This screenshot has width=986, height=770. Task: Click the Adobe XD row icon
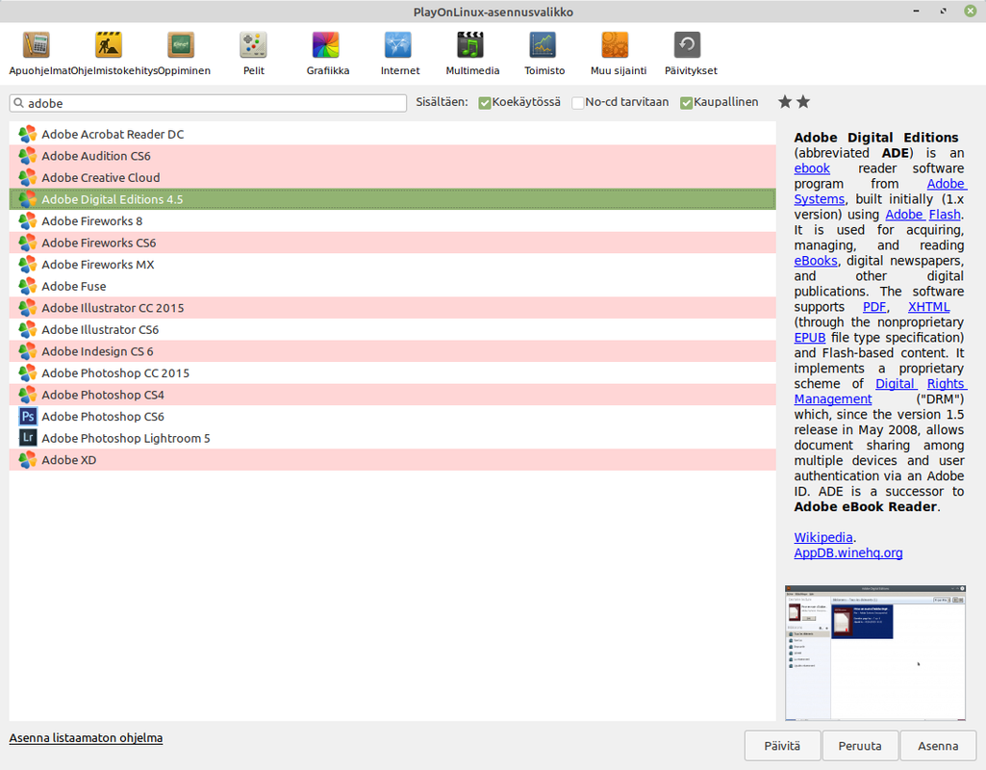28,460
